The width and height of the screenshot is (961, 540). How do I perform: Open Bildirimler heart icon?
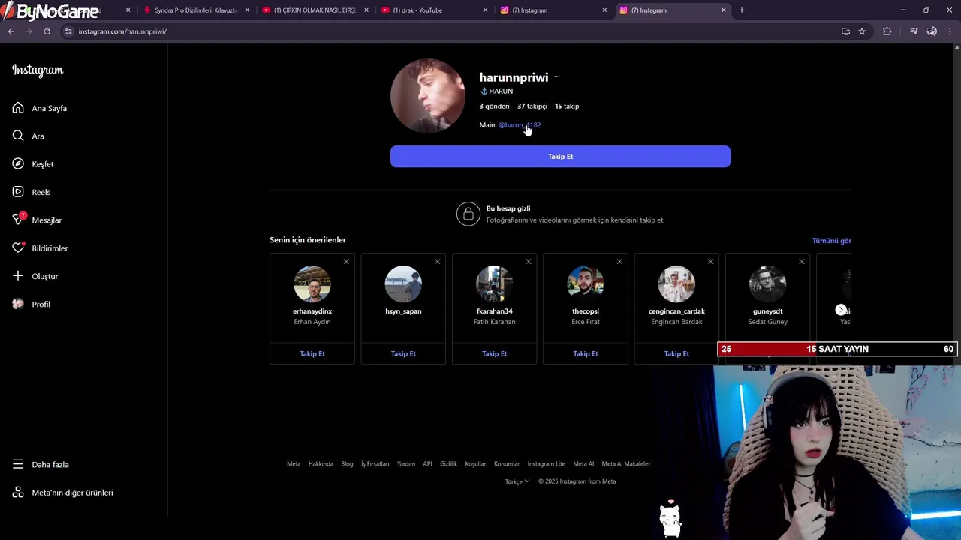[x=18, y=247]
